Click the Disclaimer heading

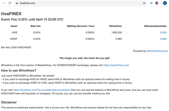[x=9, y=102]
